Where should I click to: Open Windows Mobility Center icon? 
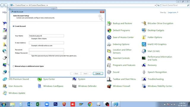144,86
